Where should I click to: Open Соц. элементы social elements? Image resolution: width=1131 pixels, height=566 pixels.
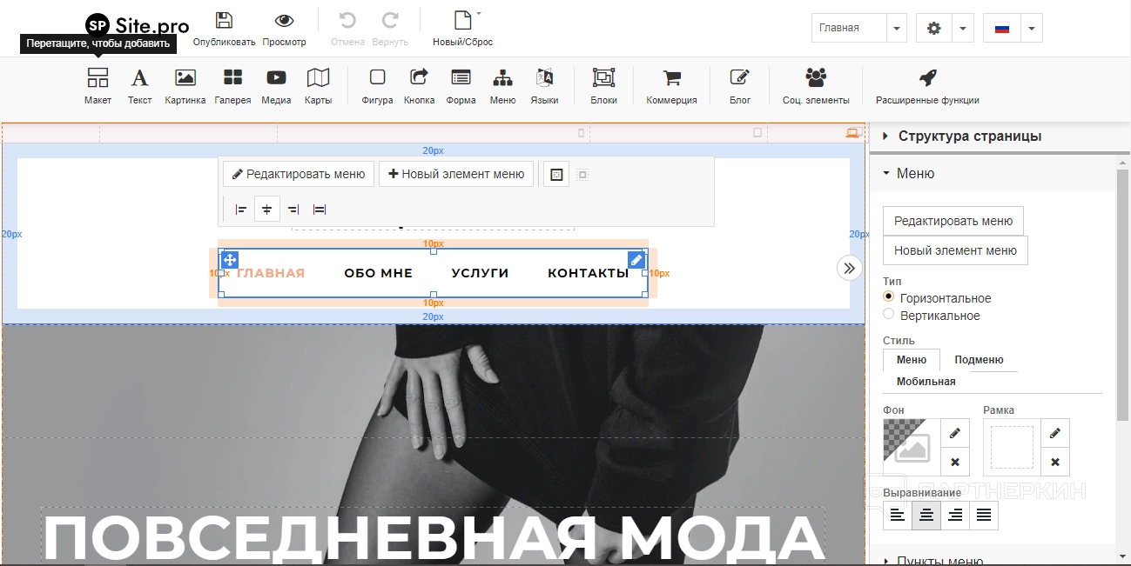(816, 86)
